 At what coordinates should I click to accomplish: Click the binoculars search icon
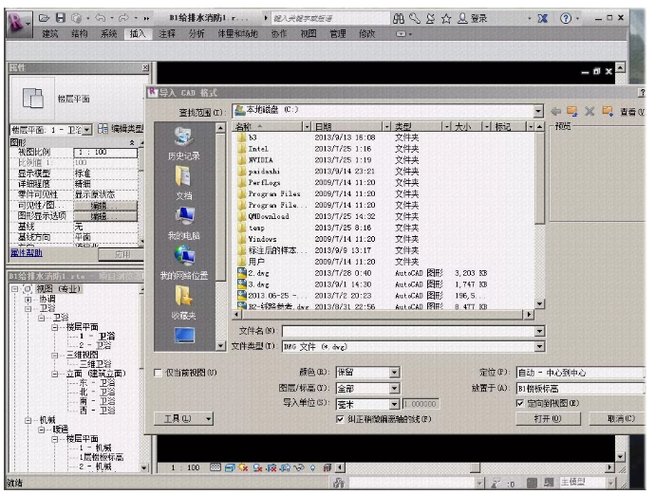(399, 18)
